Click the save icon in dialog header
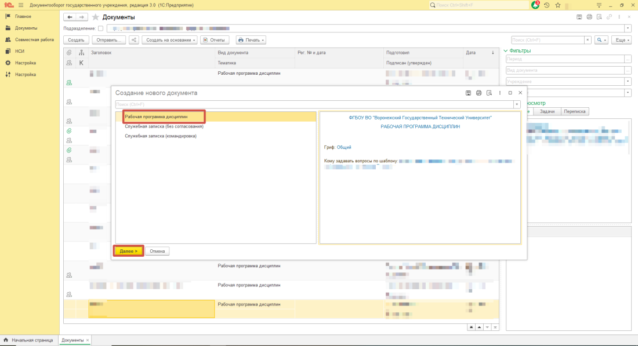This screenshot has height=346, width=638. [468, 93]
